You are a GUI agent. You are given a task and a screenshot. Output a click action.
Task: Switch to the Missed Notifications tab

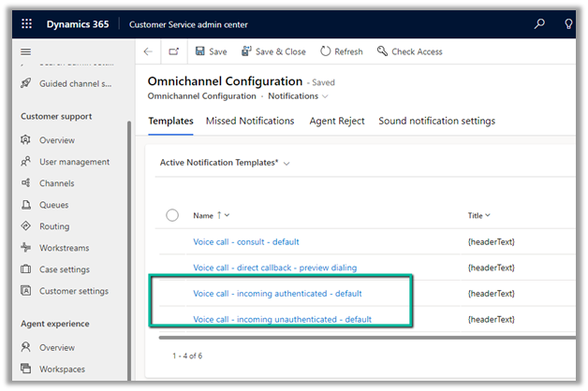250,121
